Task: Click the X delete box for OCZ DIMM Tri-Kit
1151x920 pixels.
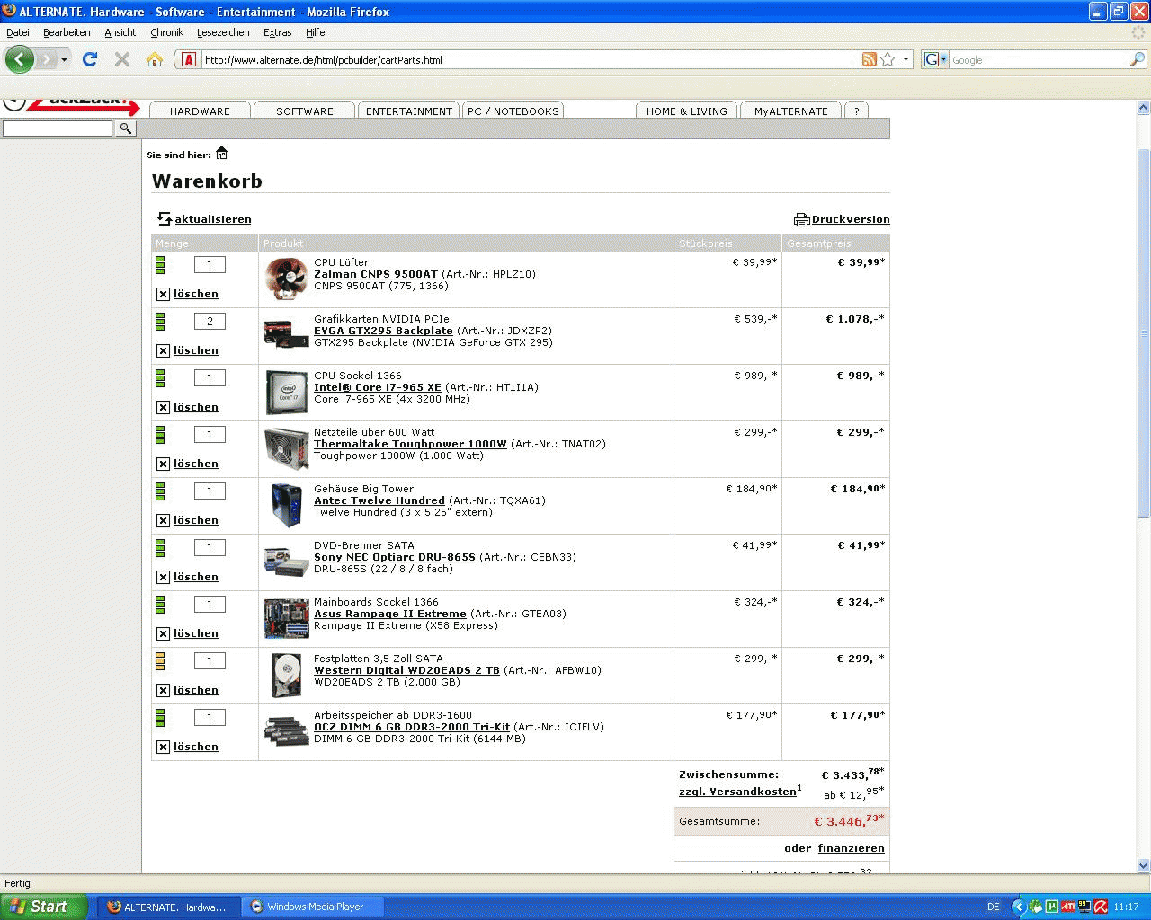Action: 163,747
